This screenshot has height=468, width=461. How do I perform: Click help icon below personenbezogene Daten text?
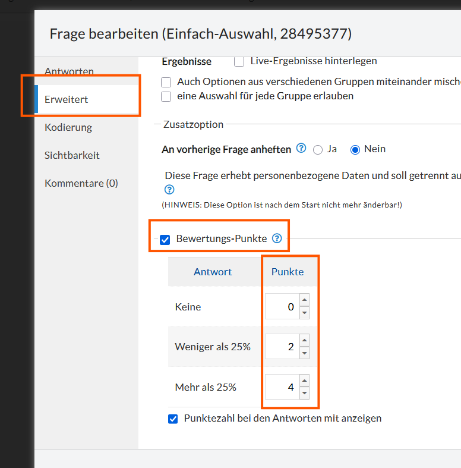(x=169, y=190)
